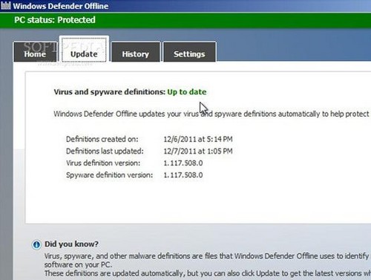Click the 'Spyware definition version:' label
The height and width of the screenshot is (280, 371).
pos(109,175)
